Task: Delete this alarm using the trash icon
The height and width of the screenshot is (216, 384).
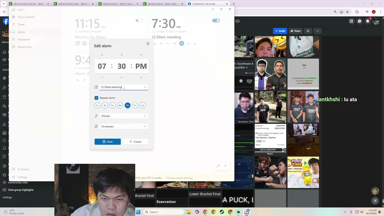Action: 148,44
